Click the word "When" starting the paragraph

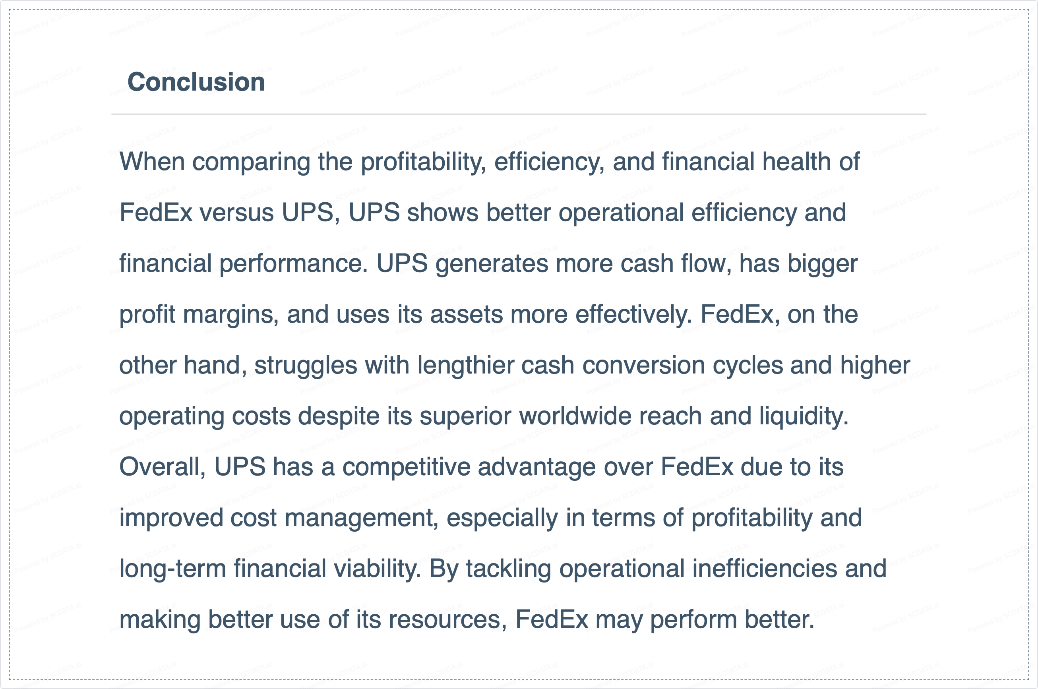pyautogui.click(x=152, y=162)
